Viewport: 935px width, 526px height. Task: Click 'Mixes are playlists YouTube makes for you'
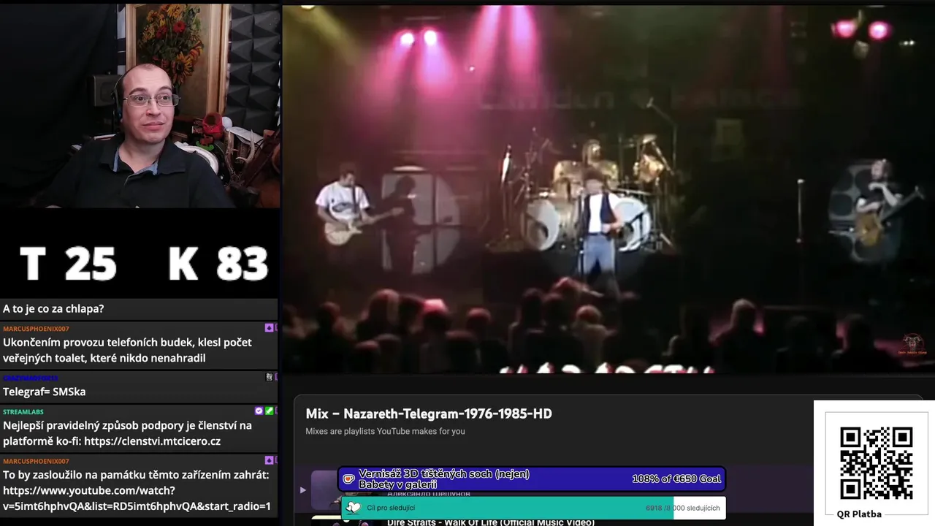pos(385,431)
